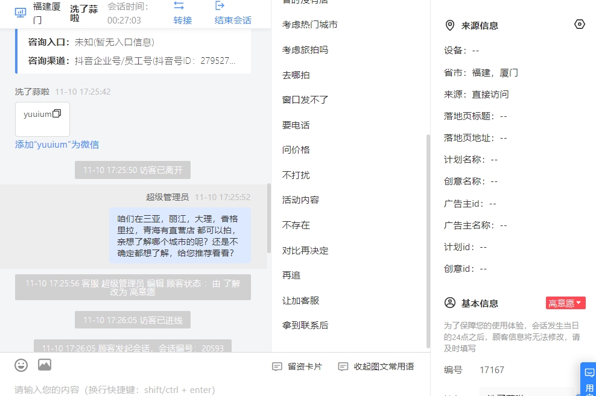
Task: Select quick phrase 拿到联系后
Action: pyautogui.click(x=305, y=325)
